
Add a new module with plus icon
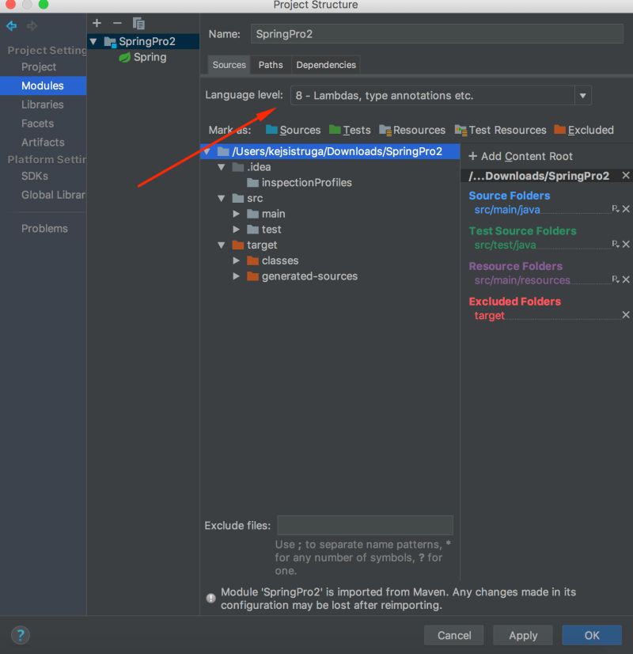tap(97, 24)
